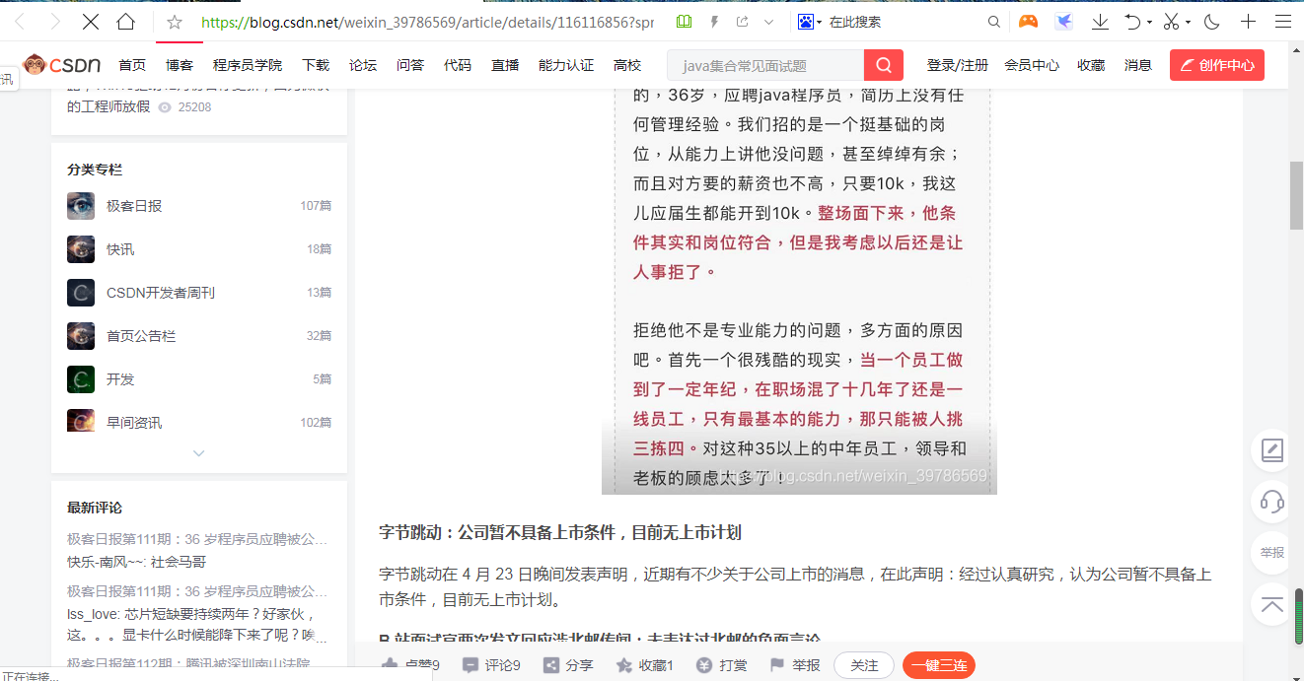1304x681 pixels.
Task: Click the magnifier in browser search box
Action: coord(995,22)
